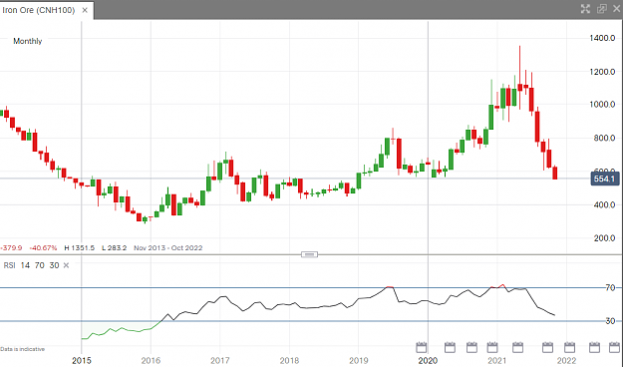Screen dimensions: 623x367
Task: Close the chart panel with top-right X
Action: click(617, 9)
